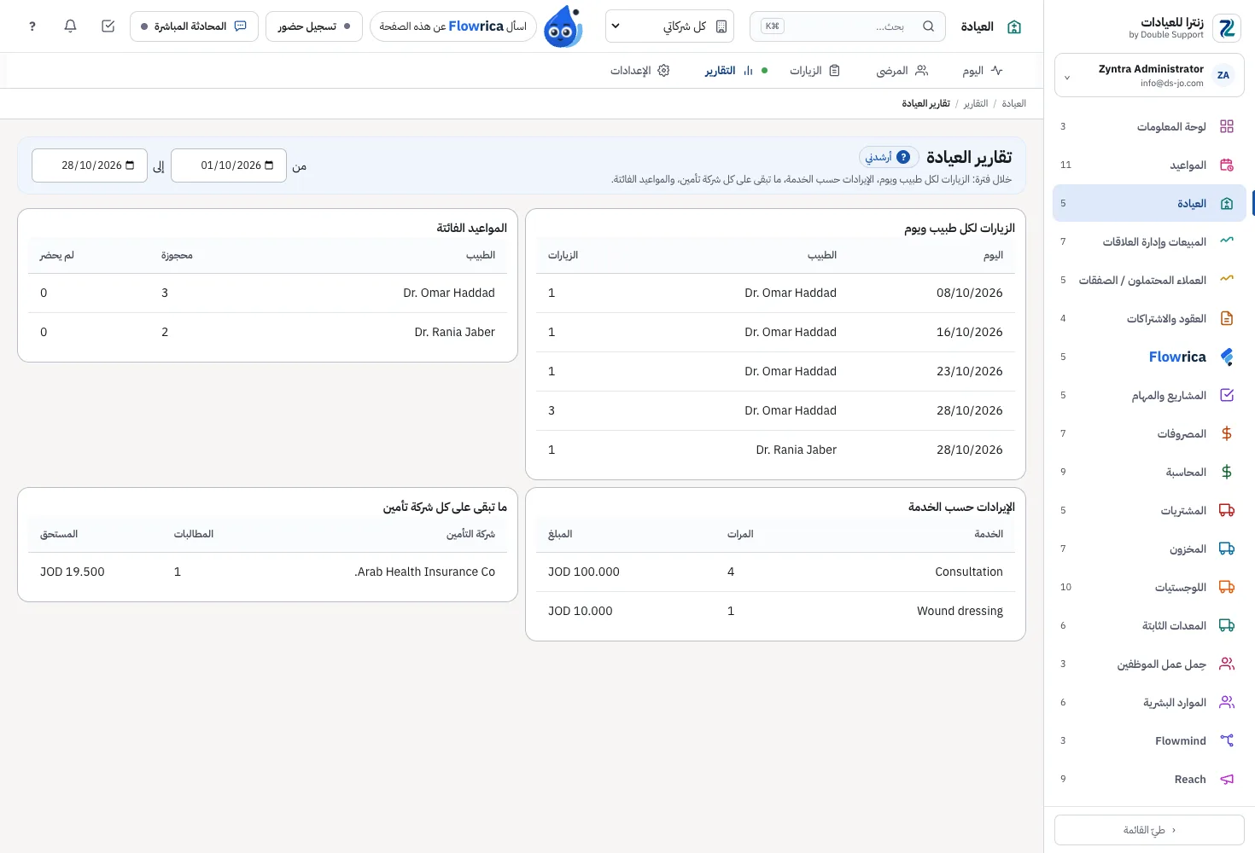Screen dimensions: 1255x853
Task: Click the Flowrica mascot droplet icon
Action: click(563, 26)
